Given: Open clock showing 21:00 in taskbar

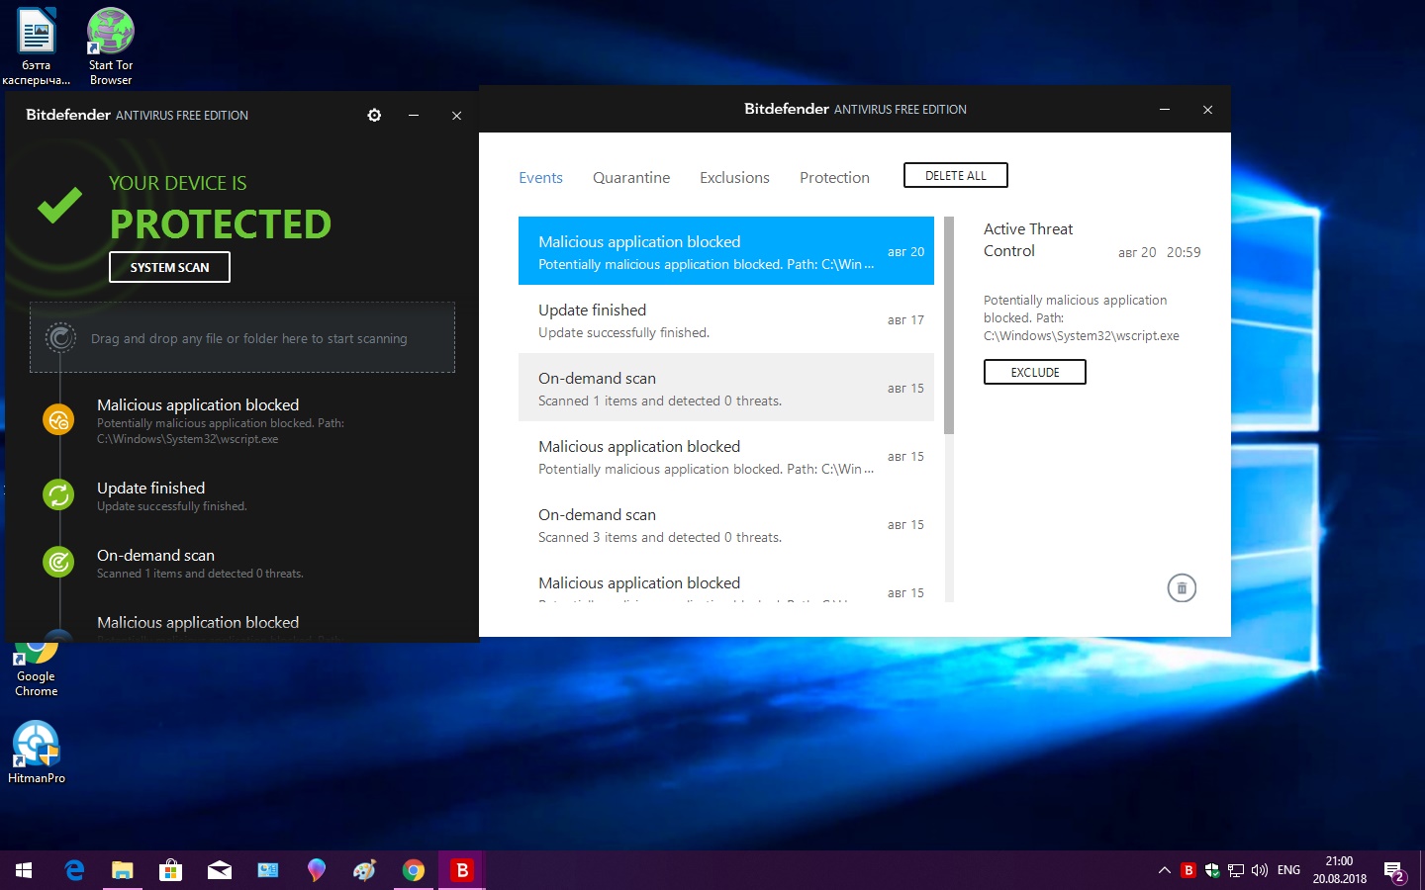Looking at the screenshot, I should (x=1339, y=870).
